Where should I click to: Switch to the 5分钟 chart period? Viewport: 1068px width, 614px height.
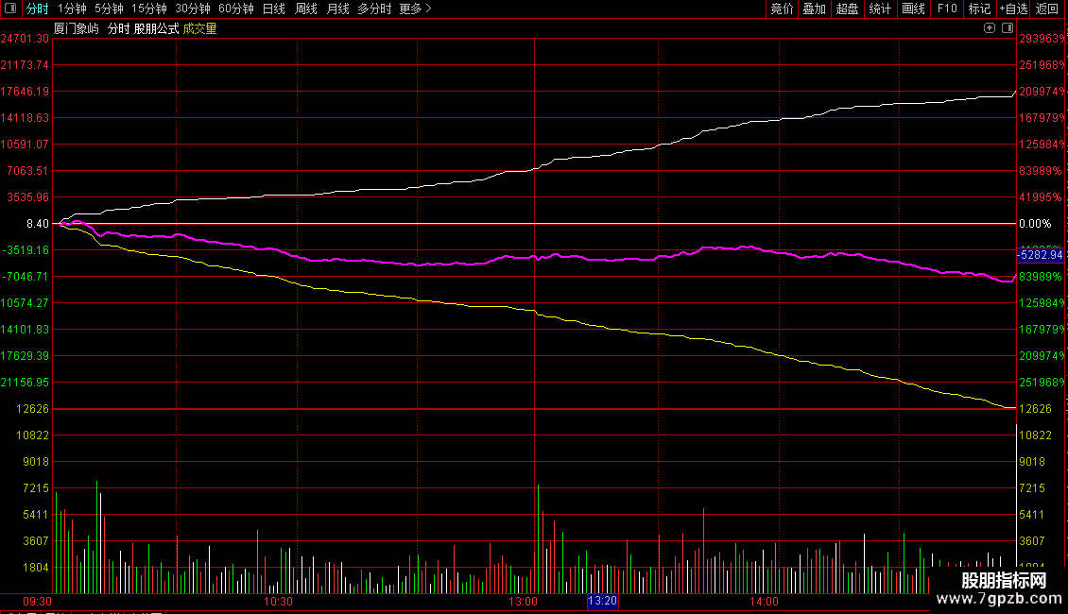109,9
